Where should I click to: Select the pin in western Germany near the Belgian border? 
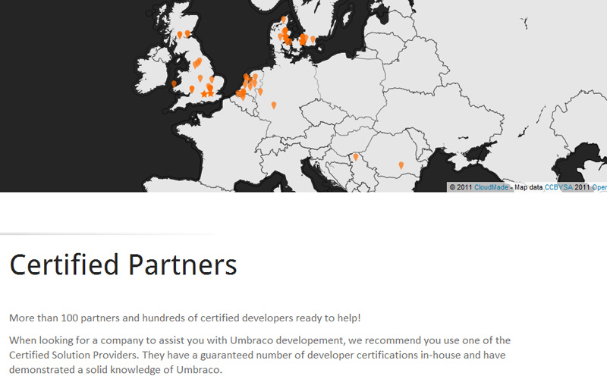pyautogui.click(x=260, y=92)
